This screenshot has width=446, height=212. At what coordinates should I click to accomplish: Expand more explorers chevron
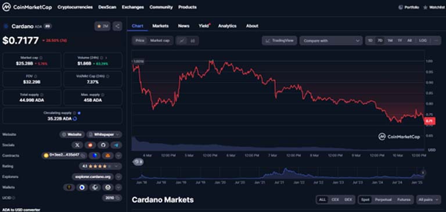click(118, 177)
